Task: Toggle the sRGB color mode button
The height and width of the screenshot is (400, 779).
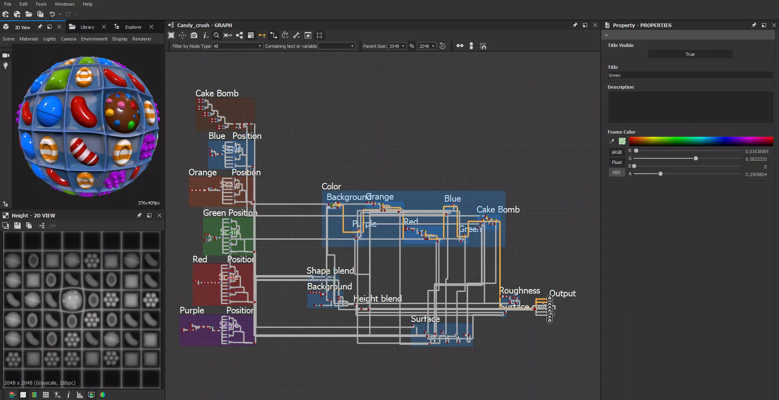Action: (616, 152)
